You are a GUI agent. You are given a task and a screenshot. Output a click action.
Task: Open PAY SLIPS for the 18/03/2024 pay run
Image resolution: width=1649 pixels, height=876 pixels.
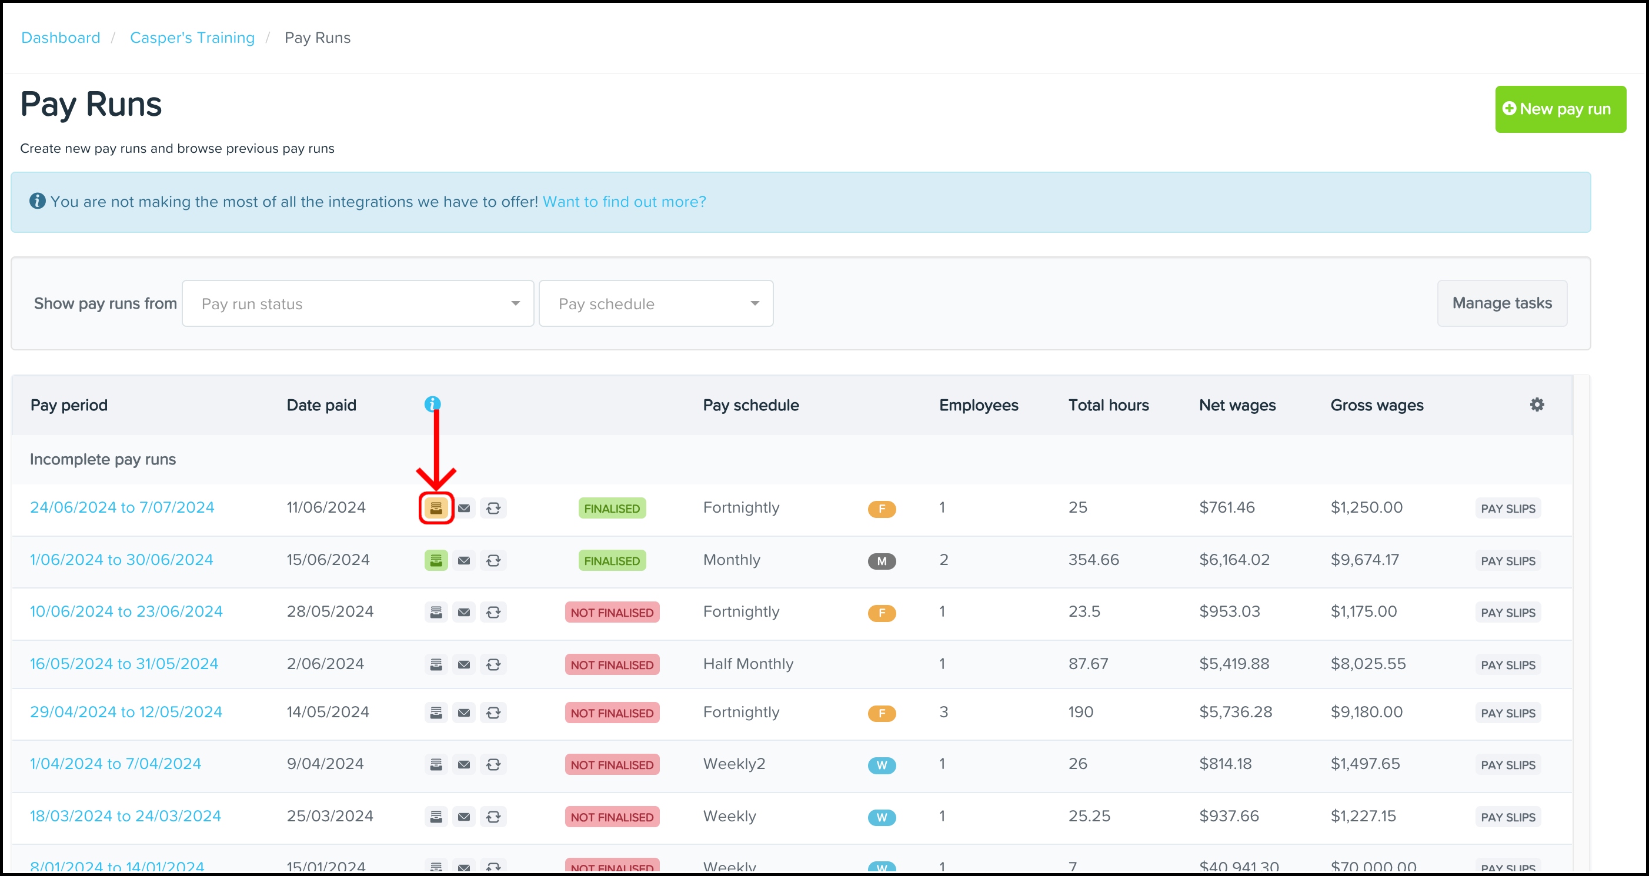click(x=1507, y=817)
